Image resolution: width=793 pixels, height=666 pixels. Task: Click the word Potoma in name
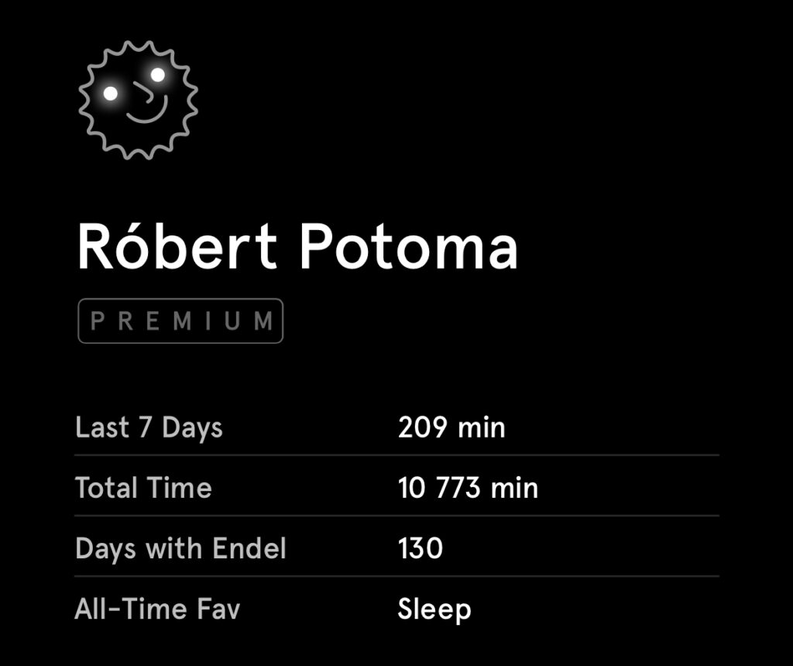[x=409, y=247]
